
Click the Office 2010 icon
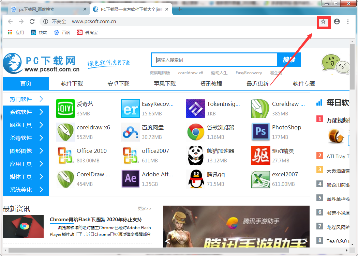pyautogui.click(x=65, y=156)
